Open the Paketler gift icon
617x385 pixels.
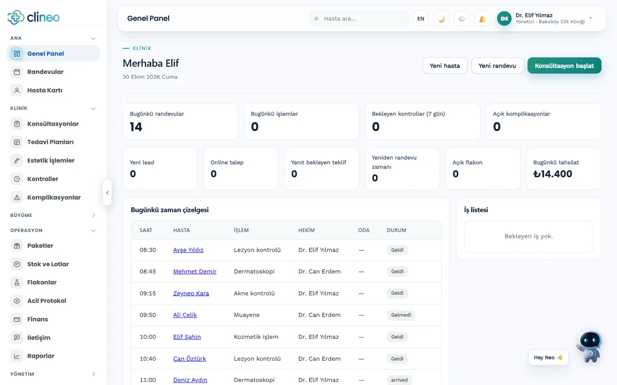pyautogui.click(x=17, y=246)
